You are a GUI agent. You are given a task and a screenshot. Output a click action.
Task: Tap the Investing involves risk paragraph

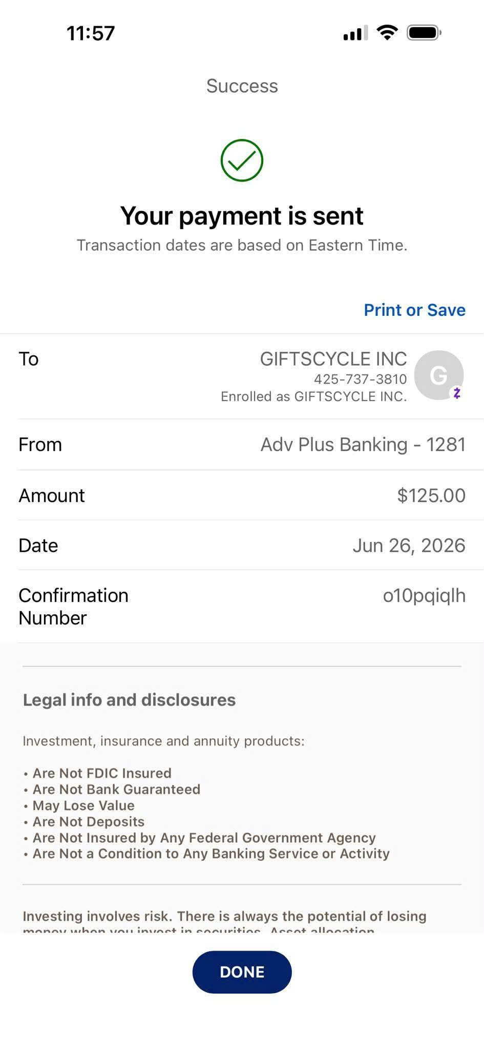224,921
